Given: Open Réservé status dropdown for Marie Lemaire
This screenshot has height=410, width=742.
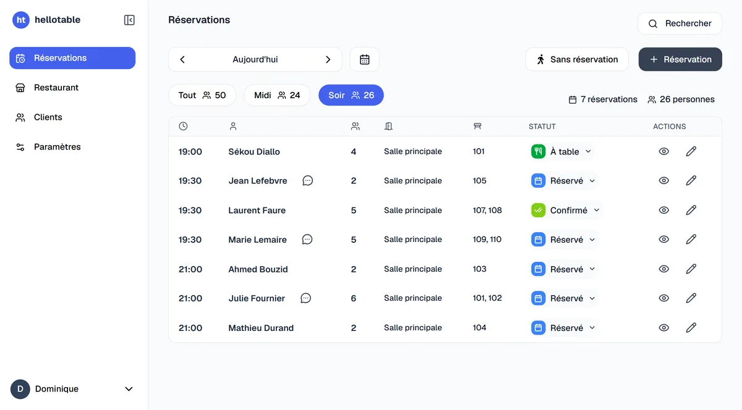Looking at the screenshot, I should [x=564, y=240].
